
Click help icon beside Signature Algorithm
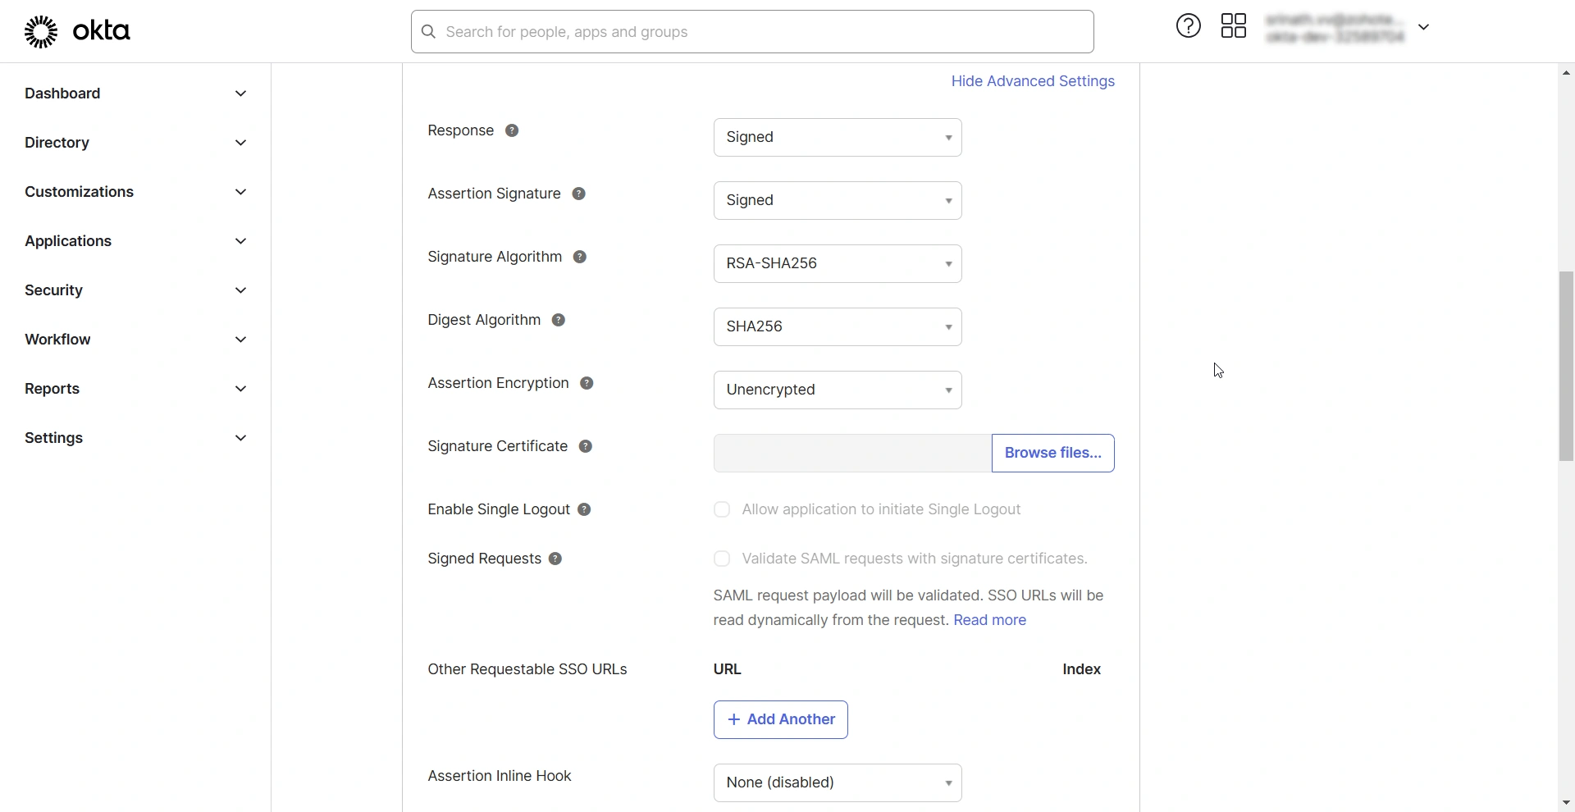[580, 258]
